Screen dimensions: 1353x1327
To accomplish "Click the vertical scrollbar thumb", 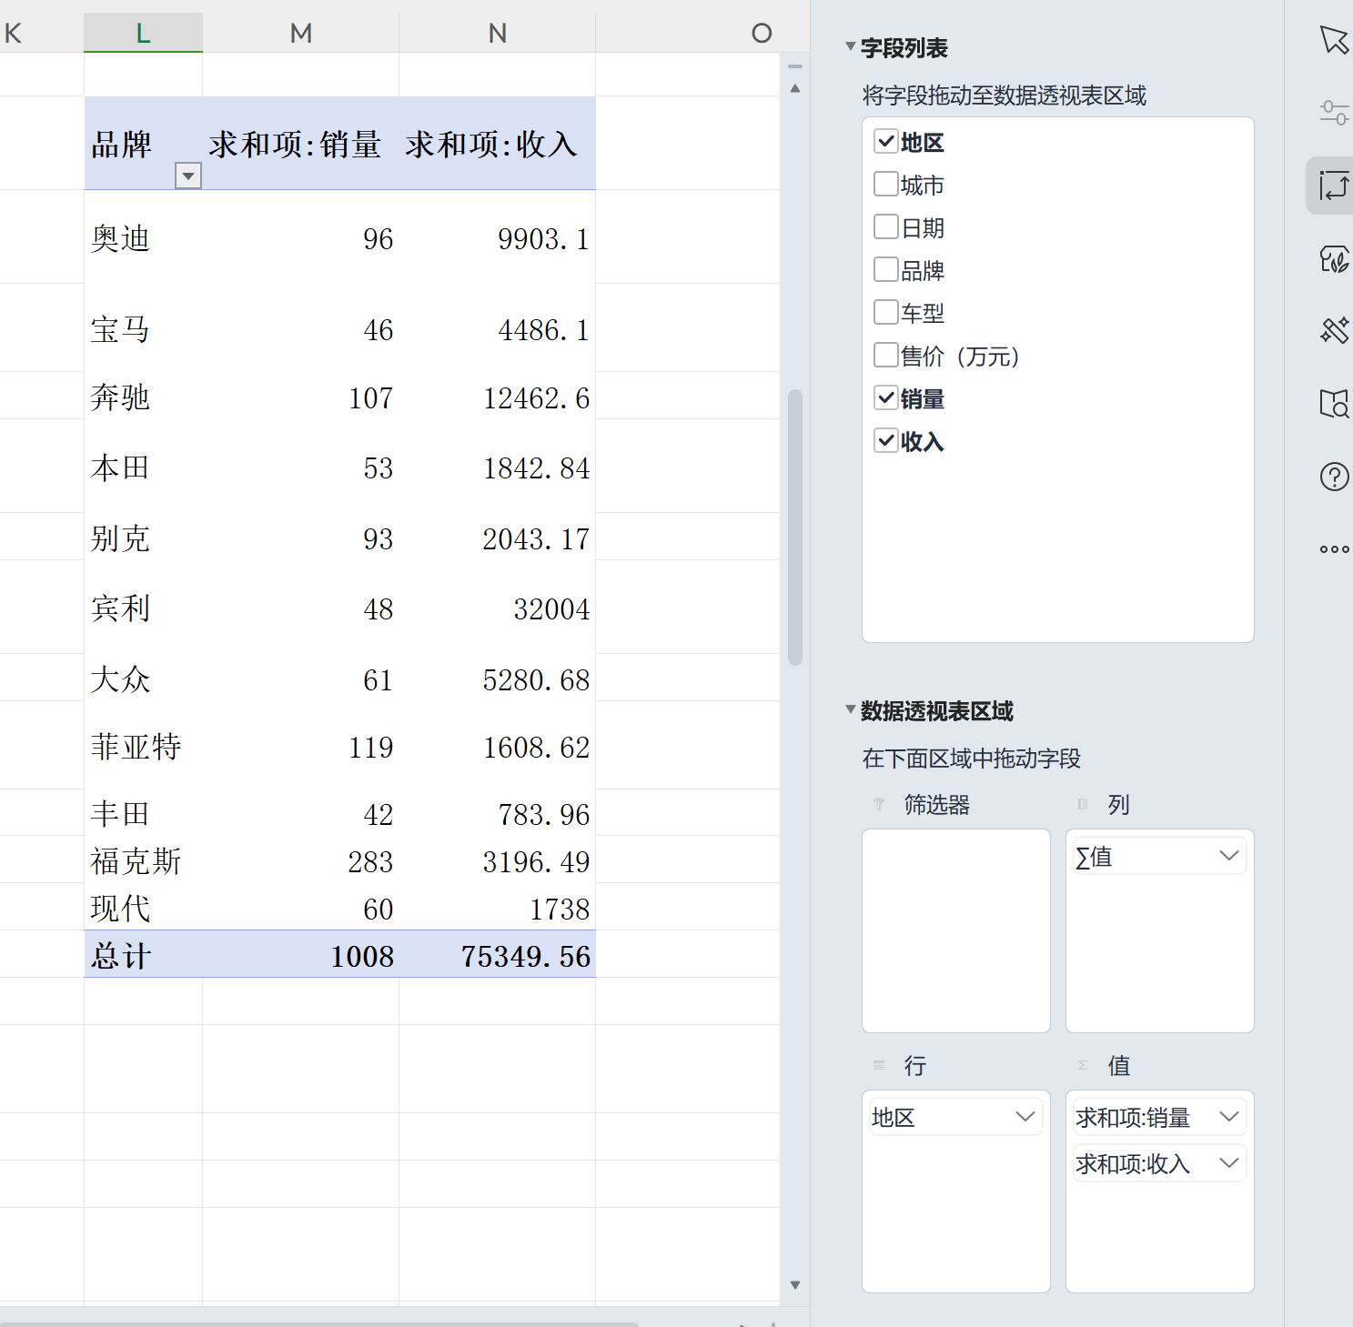I will (795, 528).
